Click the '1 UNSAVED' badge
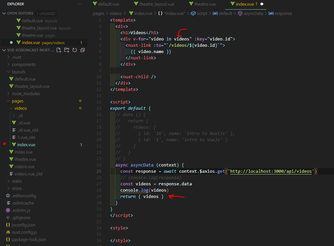This screenshot has width=334, height=246. click(x=46, y=14)
